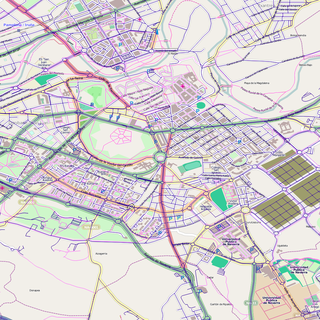
Task: Click the Pamplona / Iruña station square marker
Action: [19, 30]
